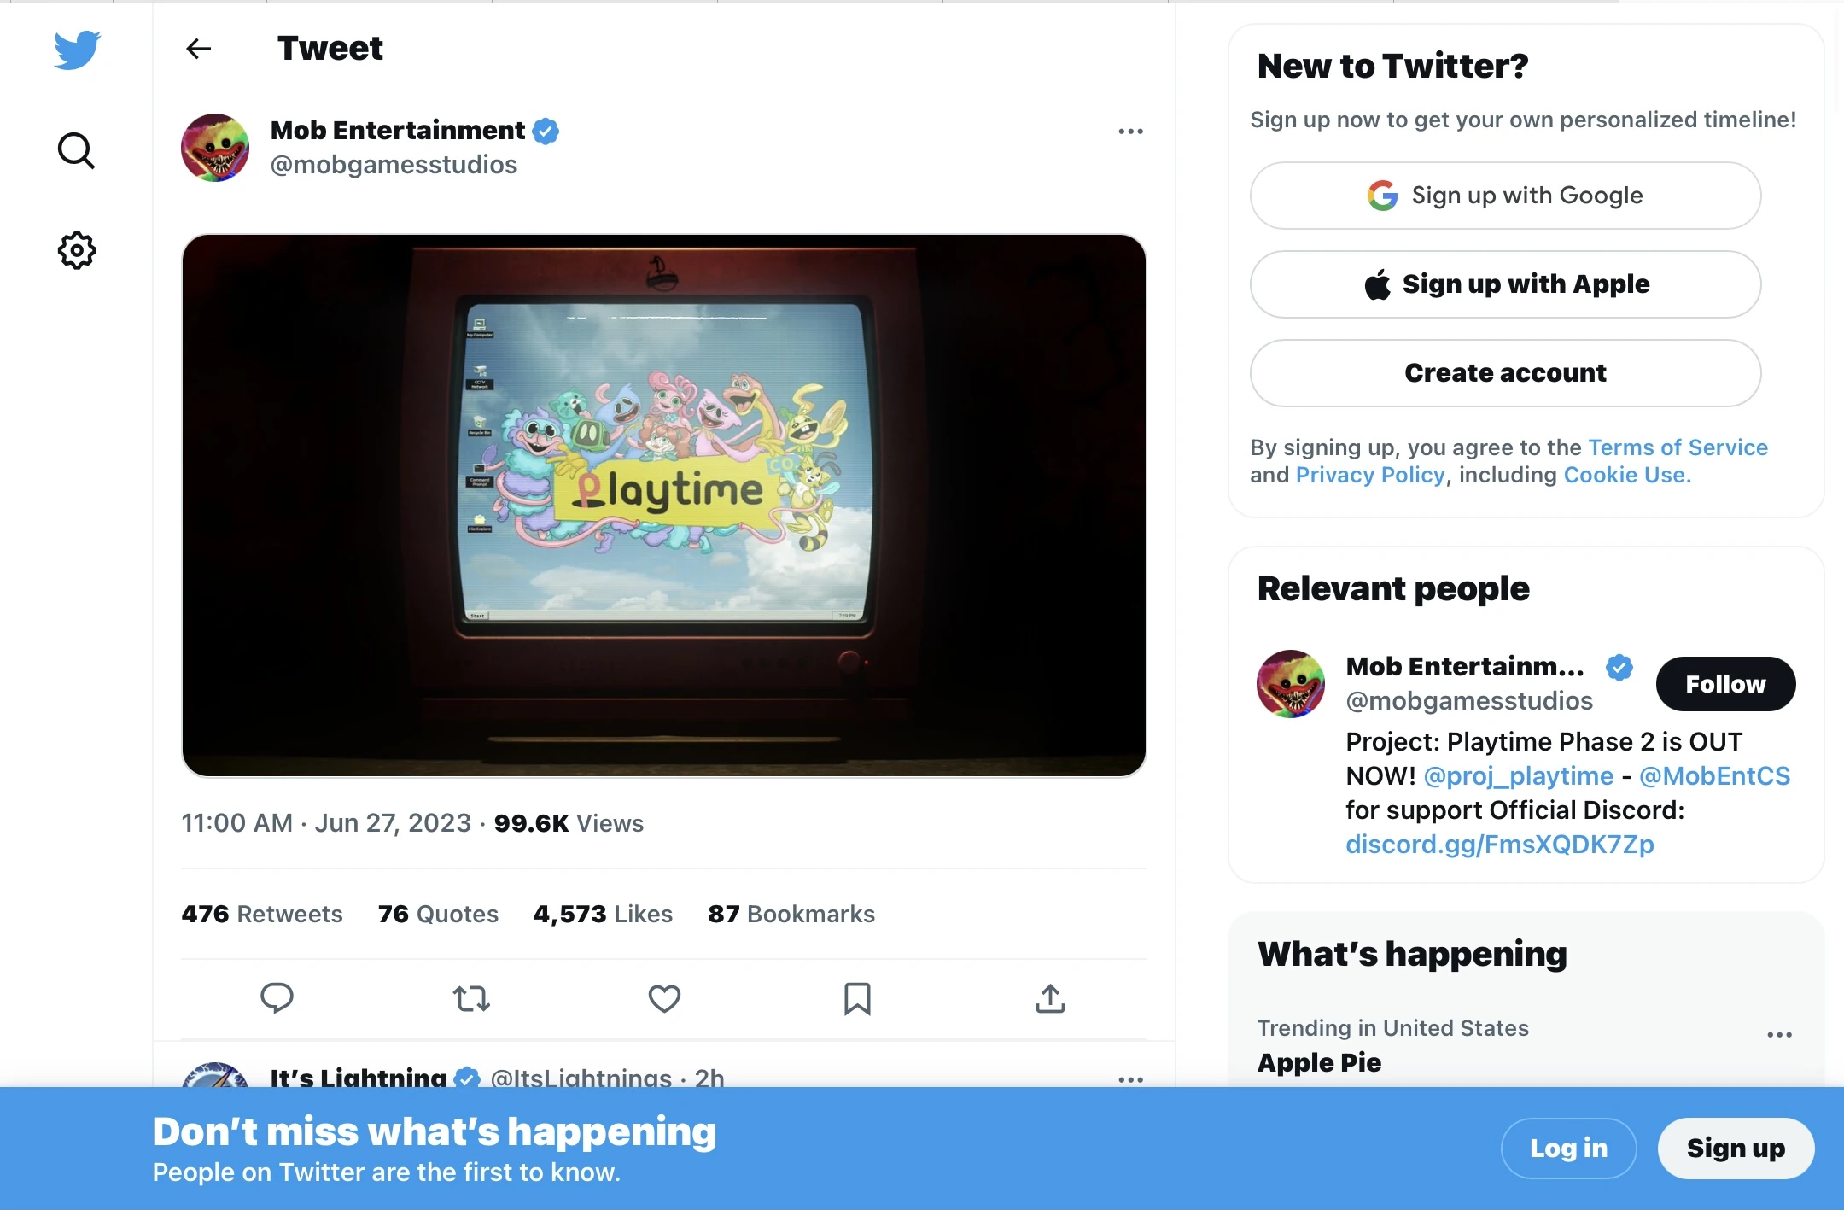Image resolution: width=1844 pixels, height=1210 pixels.
Task: View the 476 Retweets list
Action: tap(262, 914)
